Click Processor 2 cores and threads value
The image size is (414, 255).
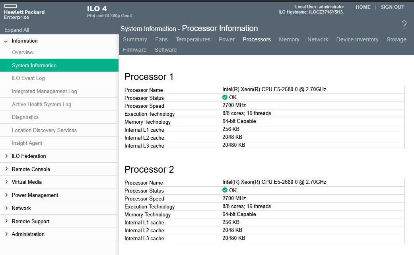[247, 206]
